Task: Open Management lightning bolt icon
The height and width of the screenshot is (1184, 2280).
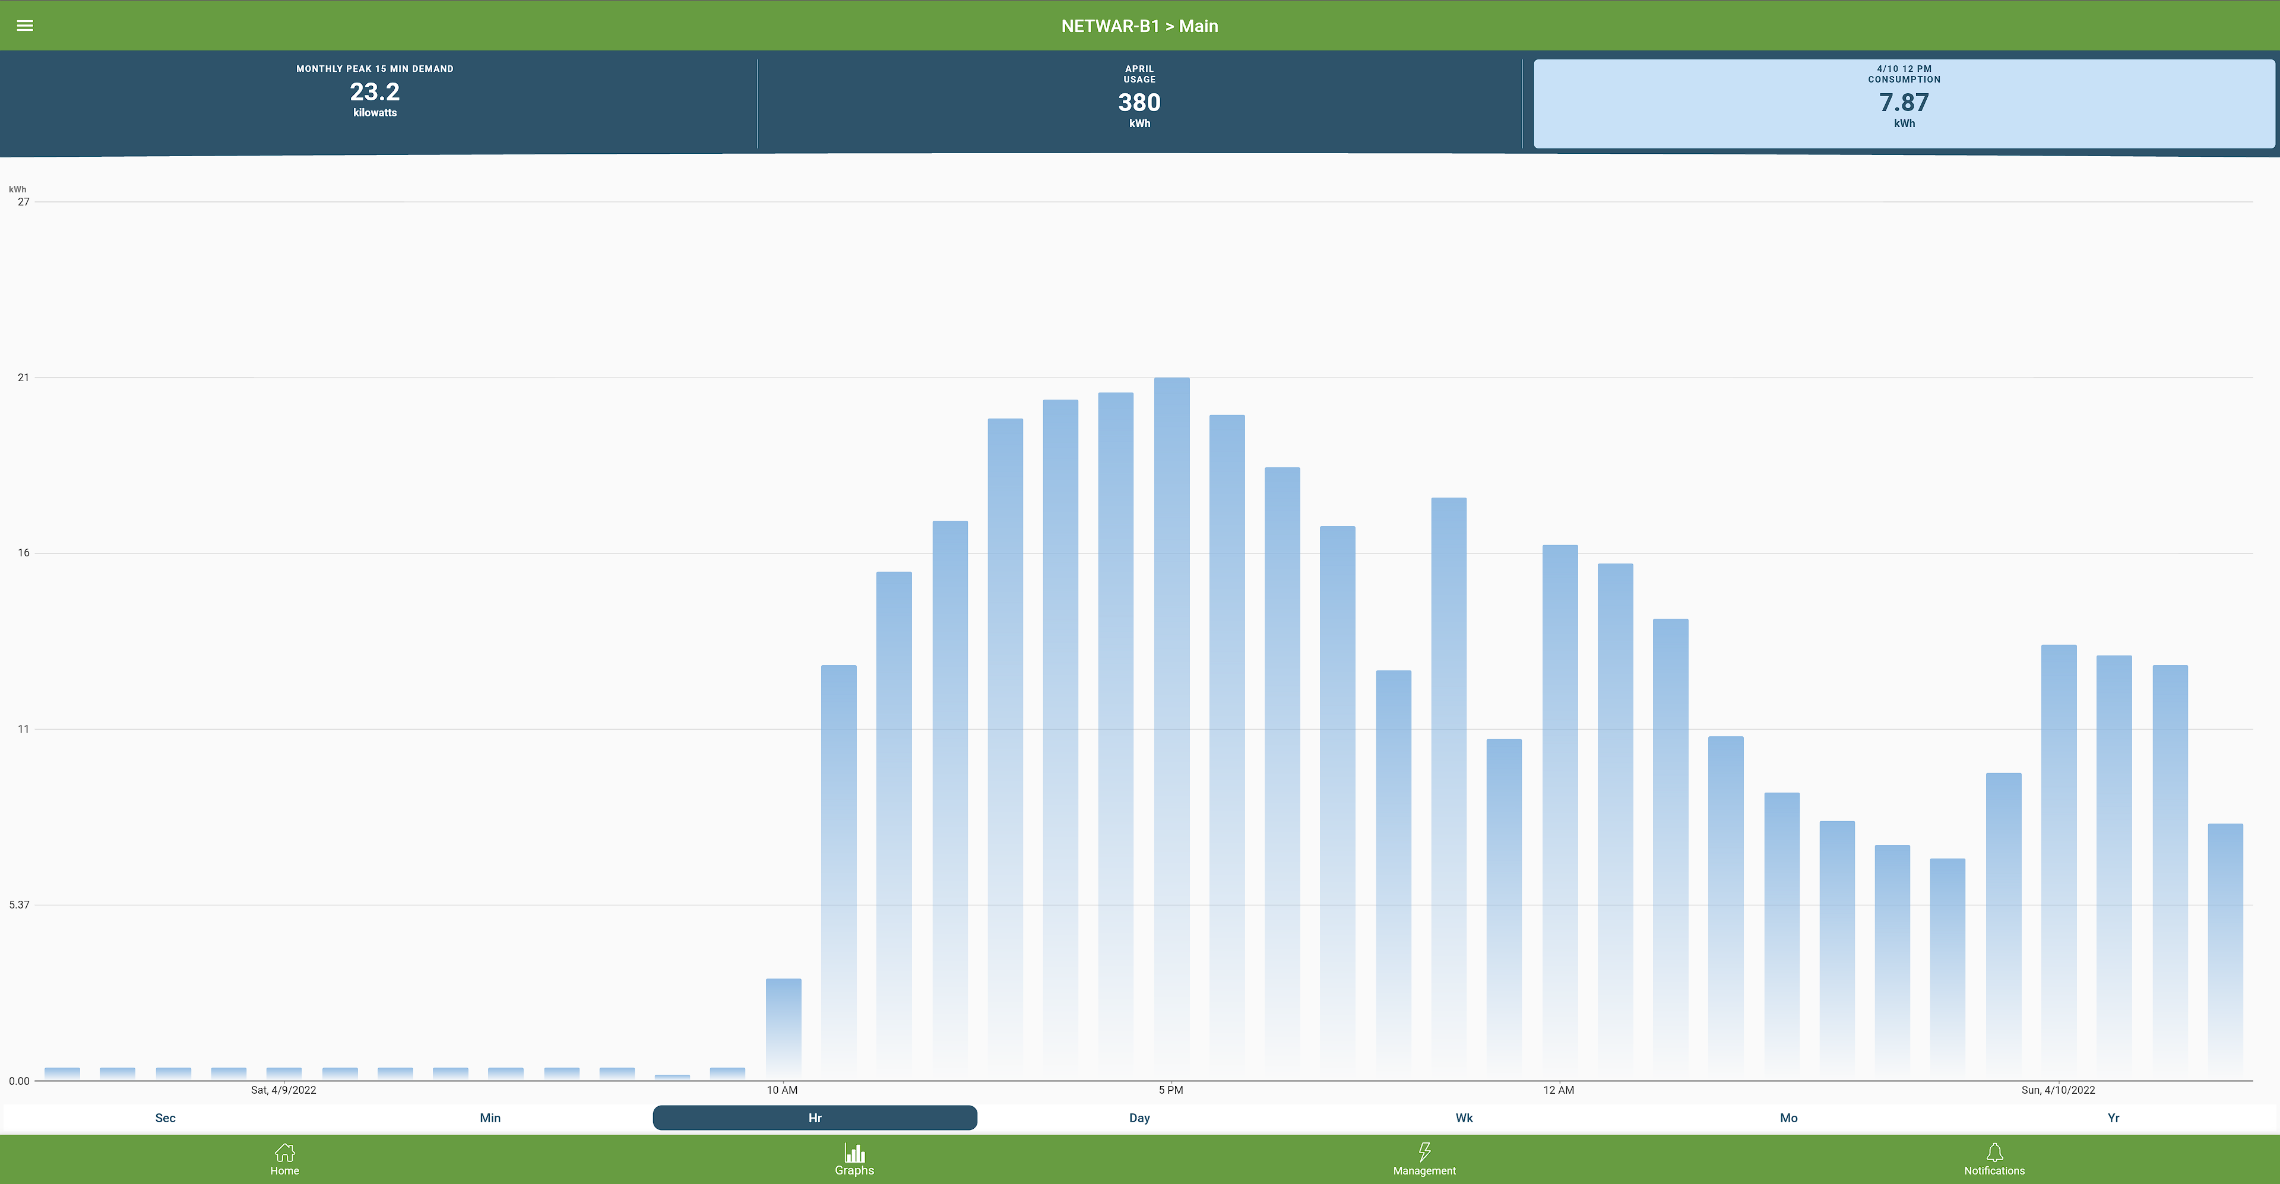Action: tap(1424, 1152)
